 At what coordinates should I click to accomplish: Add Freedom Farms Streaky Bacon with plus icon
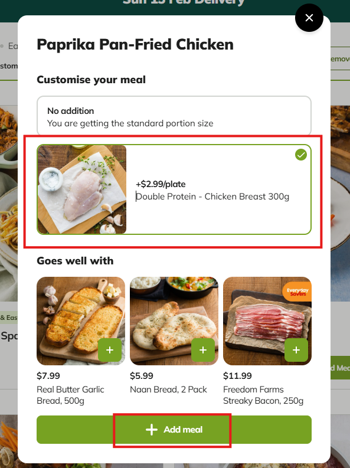[296, 350]
